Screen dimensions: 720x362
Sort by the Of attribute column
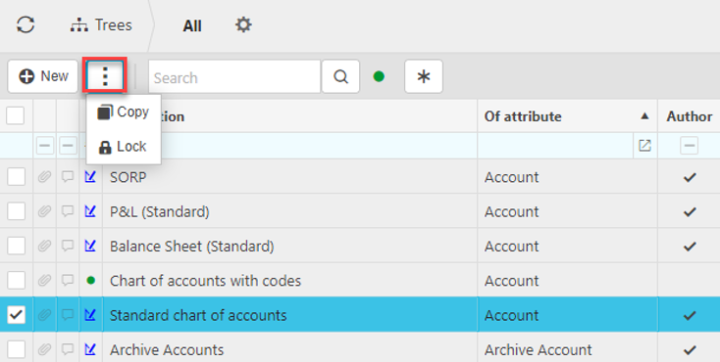click(x=567, y=116)
